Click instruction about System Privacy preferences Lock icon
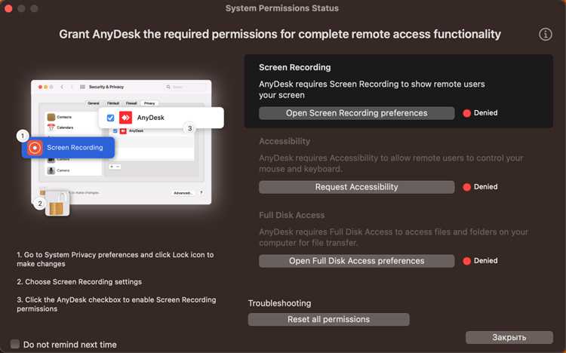 [115, 259]
